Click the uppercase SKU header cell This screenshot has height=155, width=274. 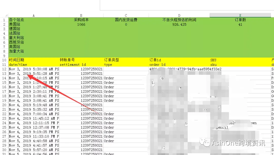click(240, 60)
